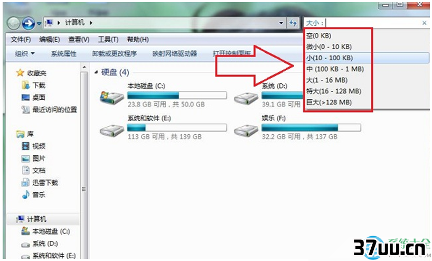Click the refresh icon beside address bar
Screen dimensions: 432x261
pos(293,23)
